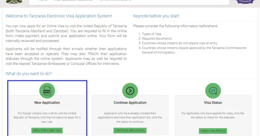Click the green chat bubbles Visa Status icon

(213, 91)
